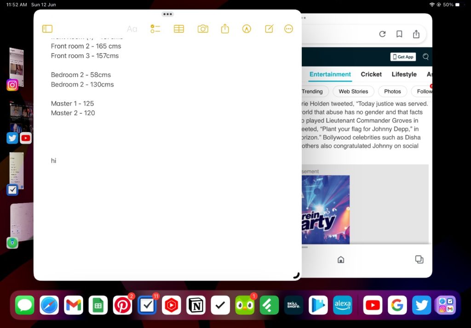Open the App Library folder in the Dock
Image resolution: width=471 pixels, height=328 pixels.
pyautogui.click(x=446, y=305)
